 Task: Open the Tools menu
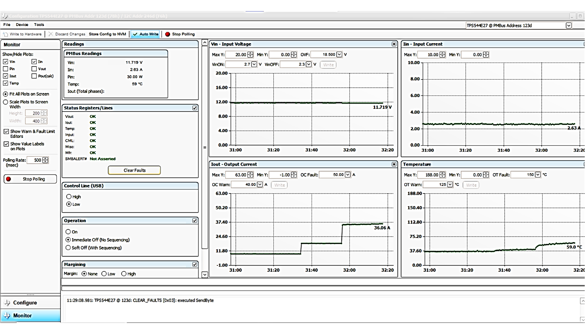pyautogui.click(x=39, y=25)
